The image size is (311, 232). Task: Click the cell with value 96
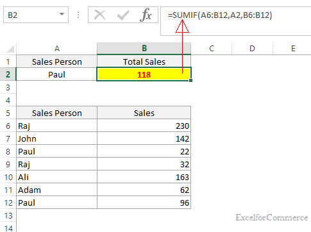coord(144,203)
